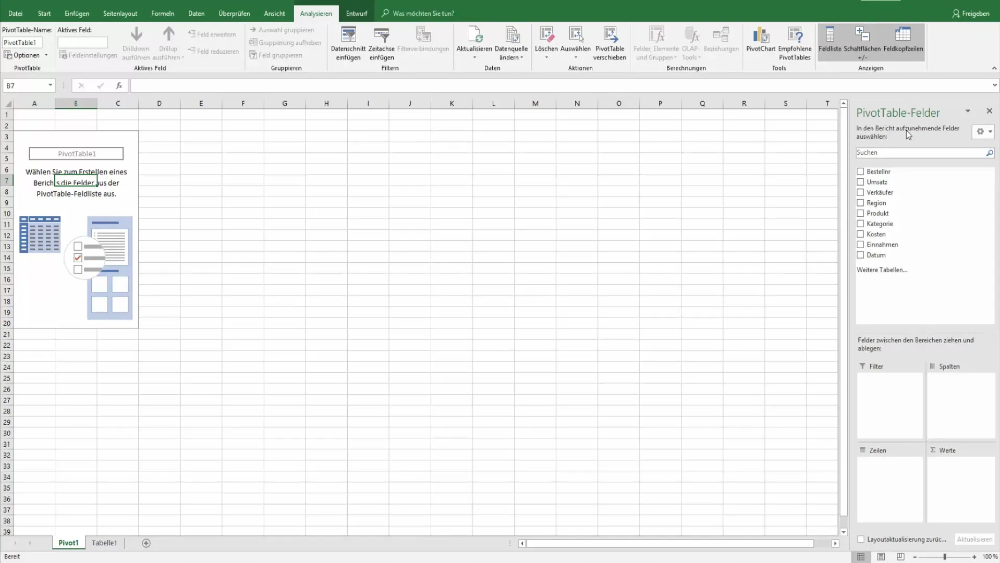
Task: Switch to the Einfügen tab
Action: pos(77,14)
